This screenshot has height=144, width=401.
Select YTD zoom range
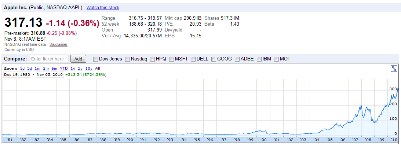(64, 69)
